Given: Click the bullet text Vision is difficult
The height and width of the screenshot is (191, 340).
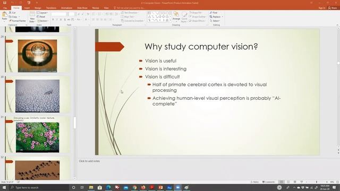Looking at the screenshot, I should (x=163, y=76).
